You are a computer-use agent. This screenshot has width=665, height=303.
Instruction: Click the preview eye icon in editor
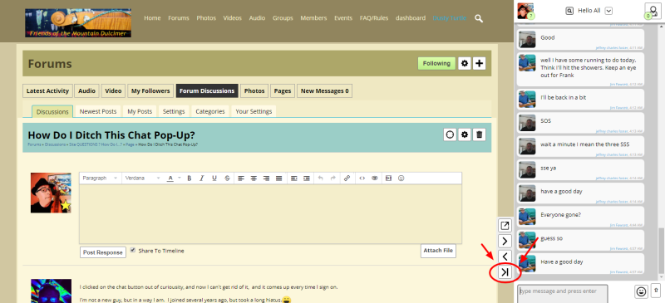coord(375,178)
